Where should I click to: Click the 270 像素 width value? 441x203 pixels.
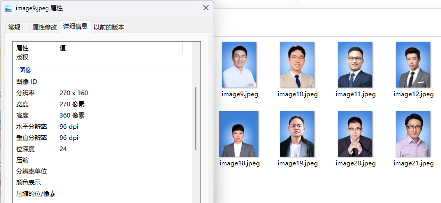tap(72, 104)
